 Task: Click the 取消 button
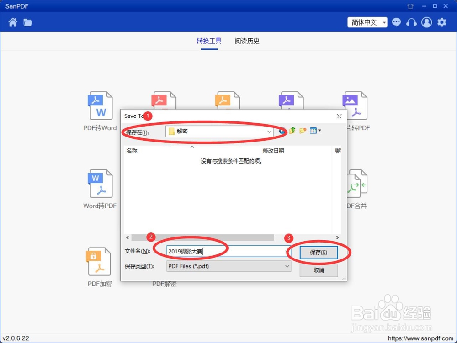point(319,270)
